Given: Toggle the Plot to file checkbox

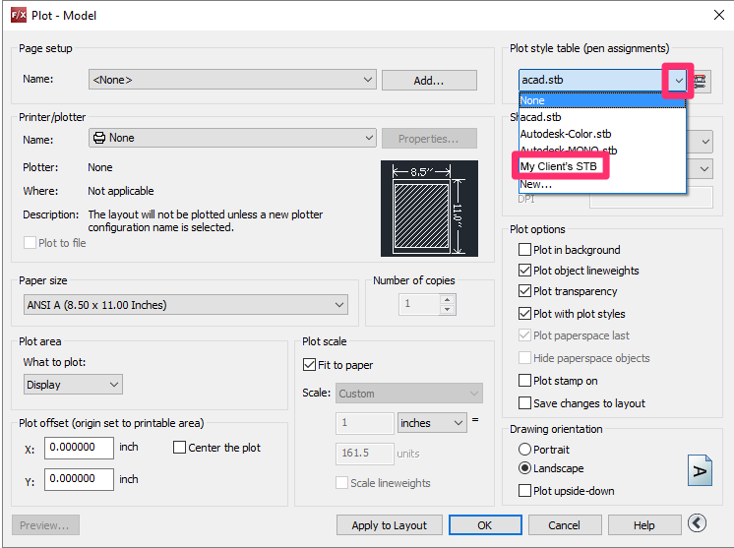Looking at the screenshot, I should tap(30, 242).
